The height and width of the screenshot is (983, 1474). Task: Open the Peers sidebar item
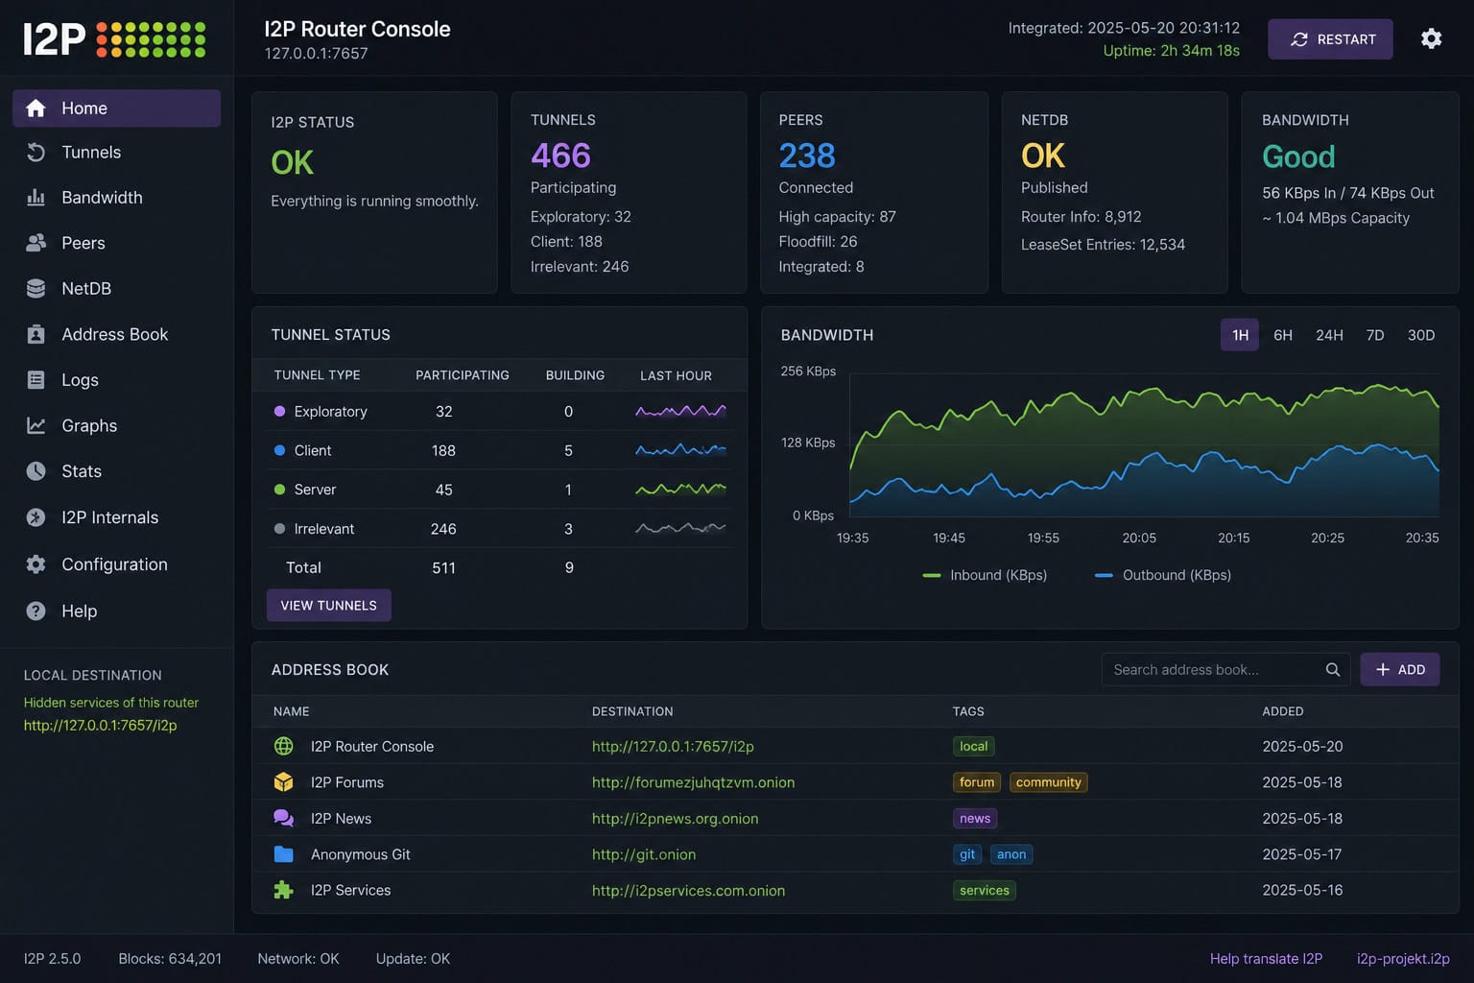point(116,243)
